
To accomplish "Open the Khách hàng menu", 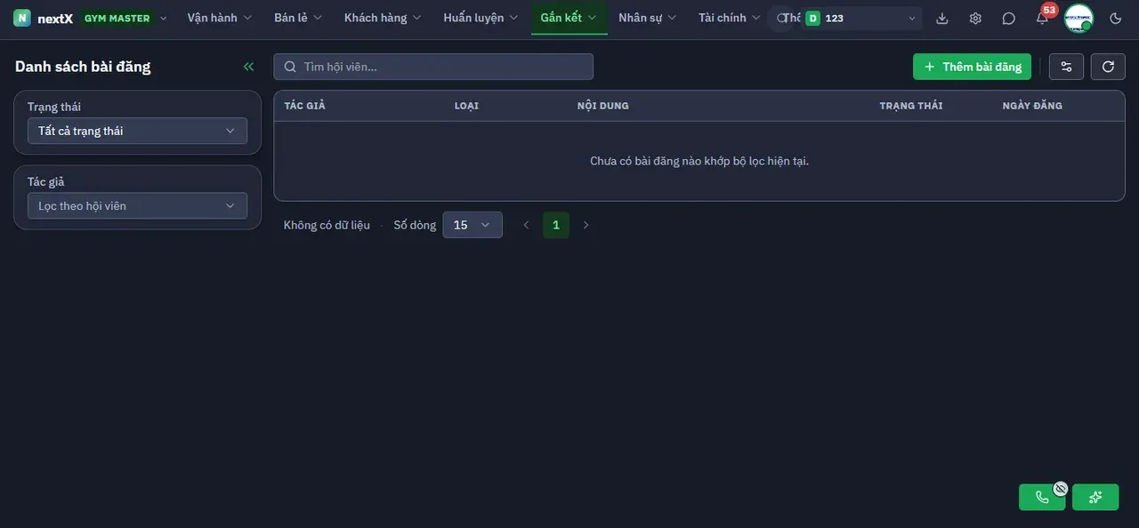I will click(383, 18).
